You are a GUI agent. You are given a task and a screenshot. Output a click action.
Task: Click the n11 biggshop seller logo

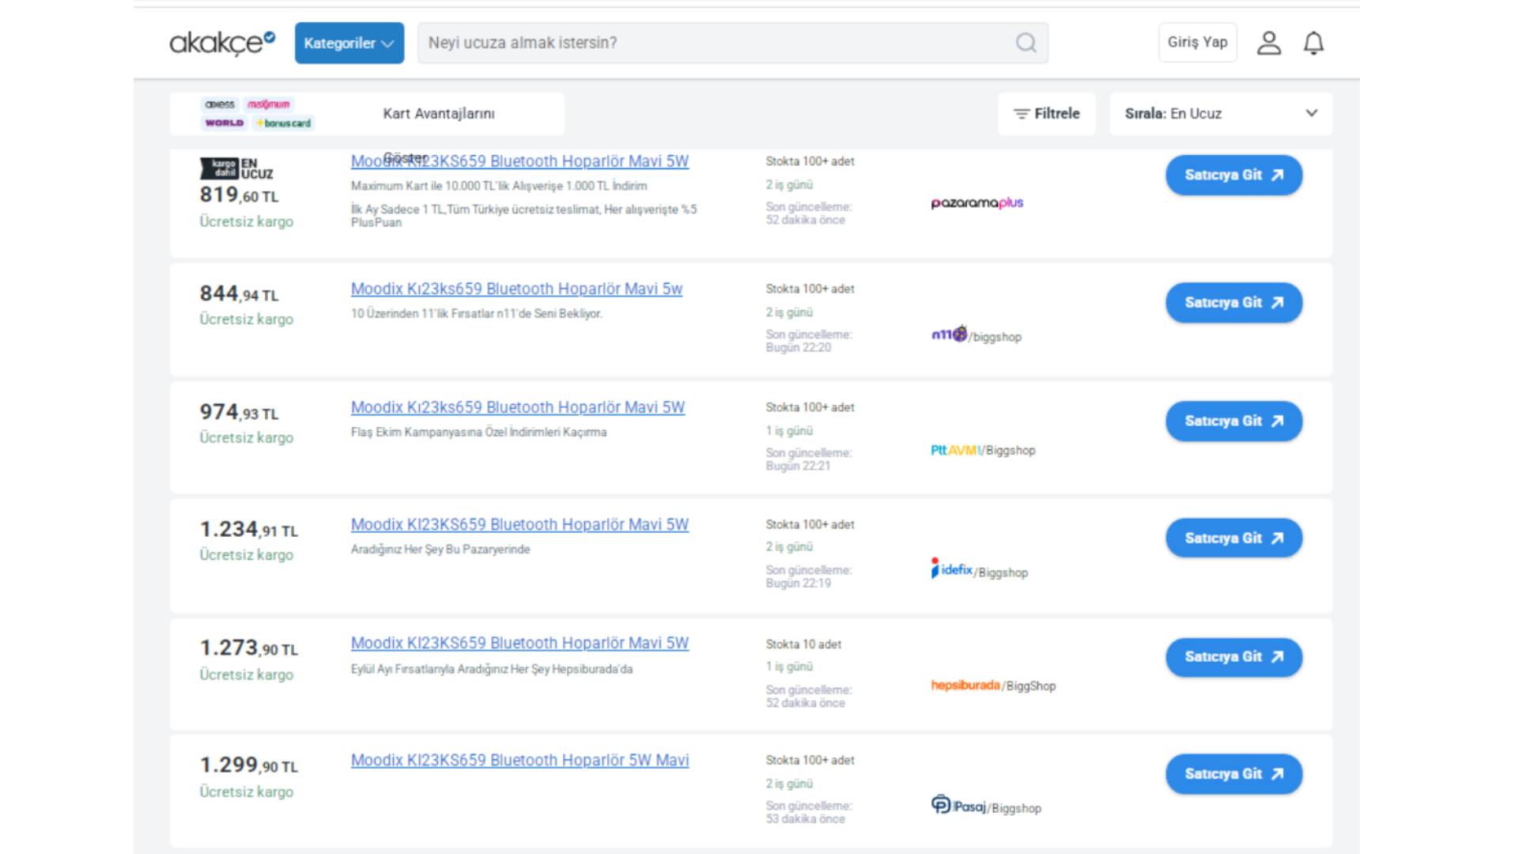(976, 335)
